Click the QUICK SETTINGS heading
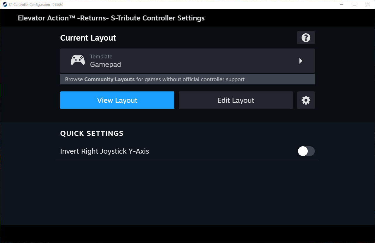Viewport: 375px width, 243px height. coord(92,133)
